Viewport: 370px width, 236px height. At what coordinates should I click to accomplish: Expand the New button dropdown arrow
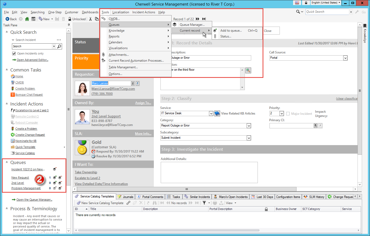(52, 19)
